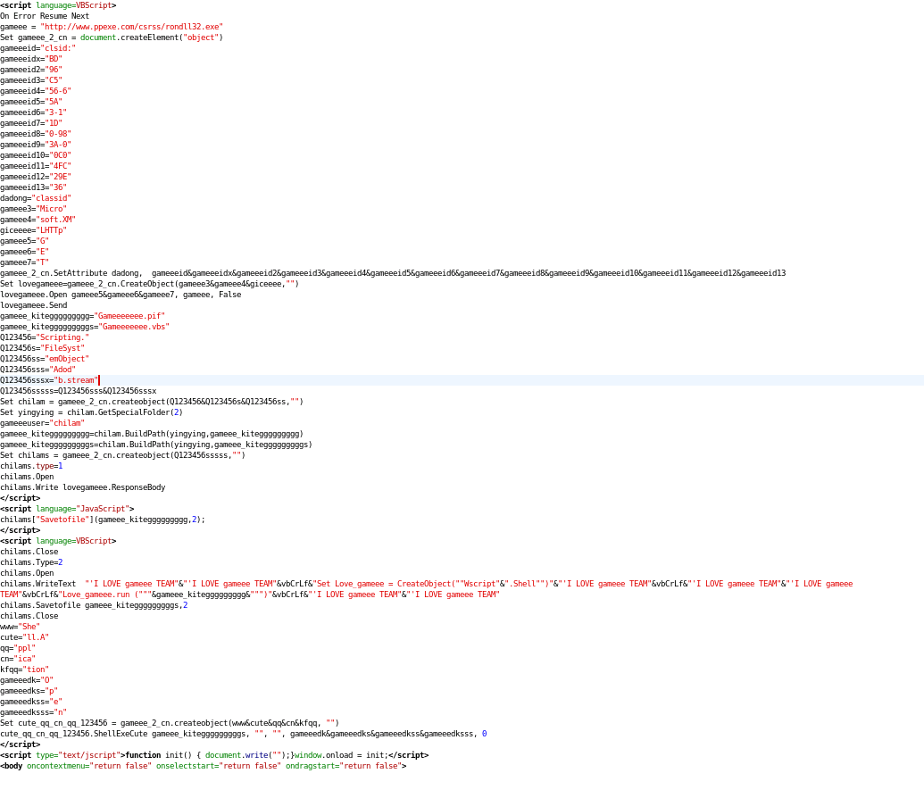
Task: Click the line gameeeid6="3-1"
Action: click(34, 112)
